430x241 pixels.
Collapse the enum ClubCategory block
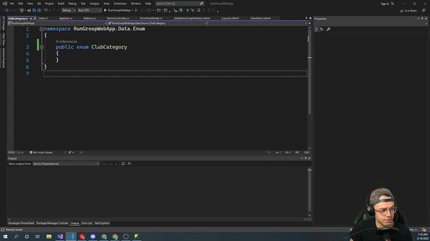coord(42,48)
